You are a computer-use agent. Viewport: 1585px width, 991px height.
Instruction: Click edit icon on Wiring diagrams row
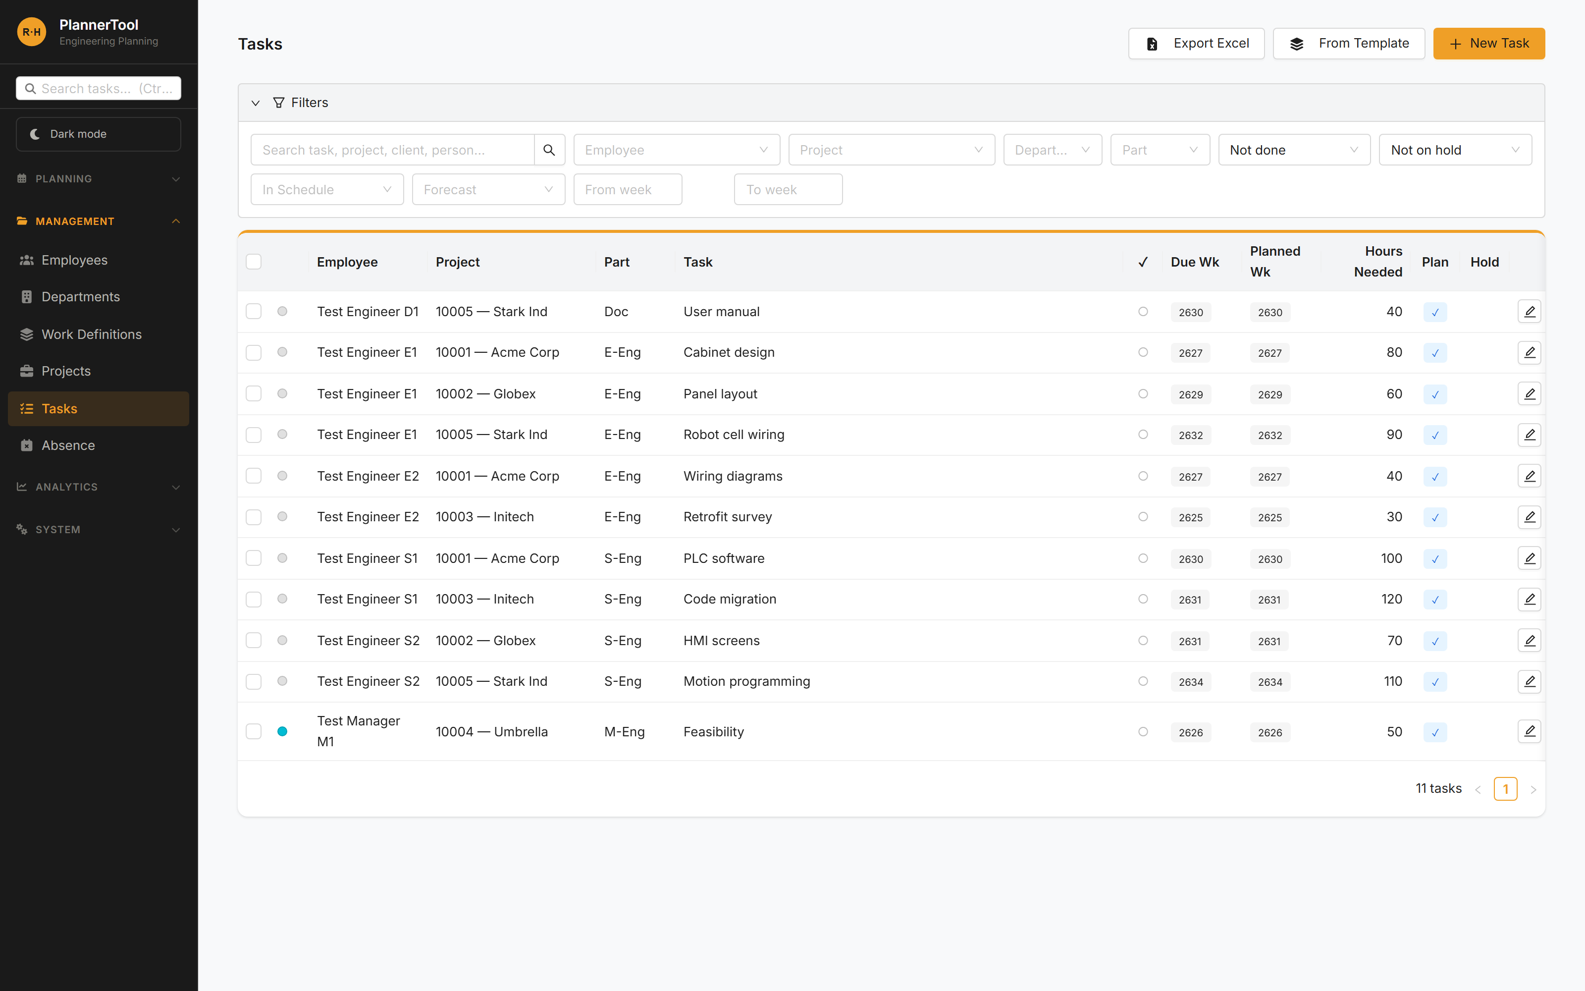1529,476
